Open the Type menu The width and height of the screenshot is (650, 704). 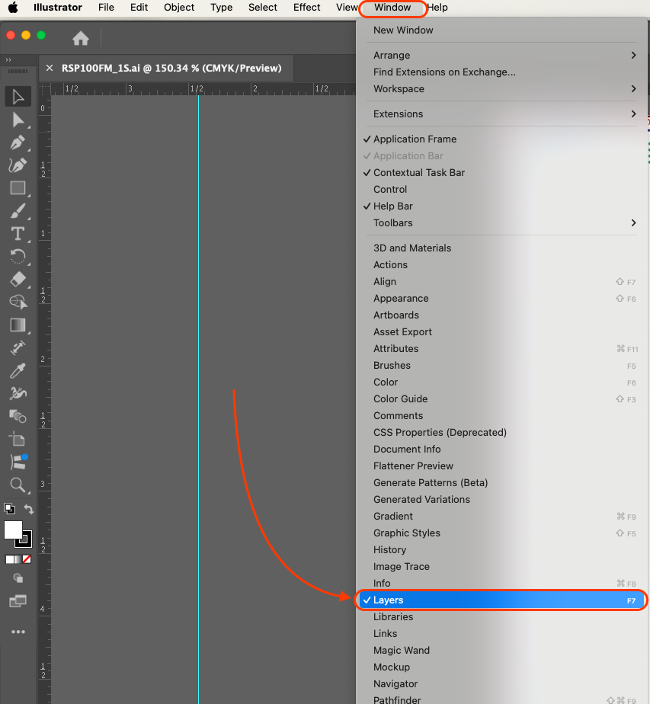(x=221, y=8)
